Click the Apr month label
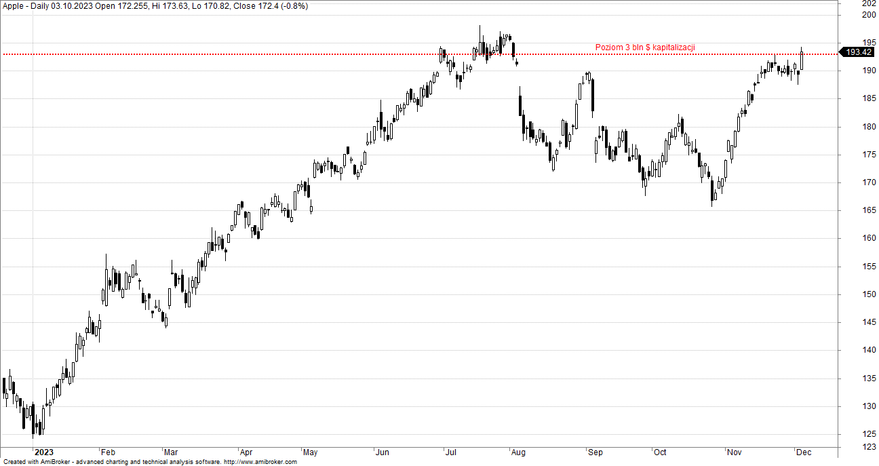Screen dimensions: 879x466 [x=247, y=452]
